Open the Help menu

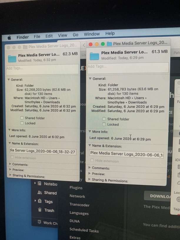110,33
